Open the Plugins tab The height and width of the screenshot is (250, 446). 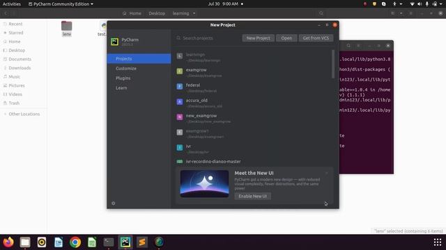tap(139, 78)
